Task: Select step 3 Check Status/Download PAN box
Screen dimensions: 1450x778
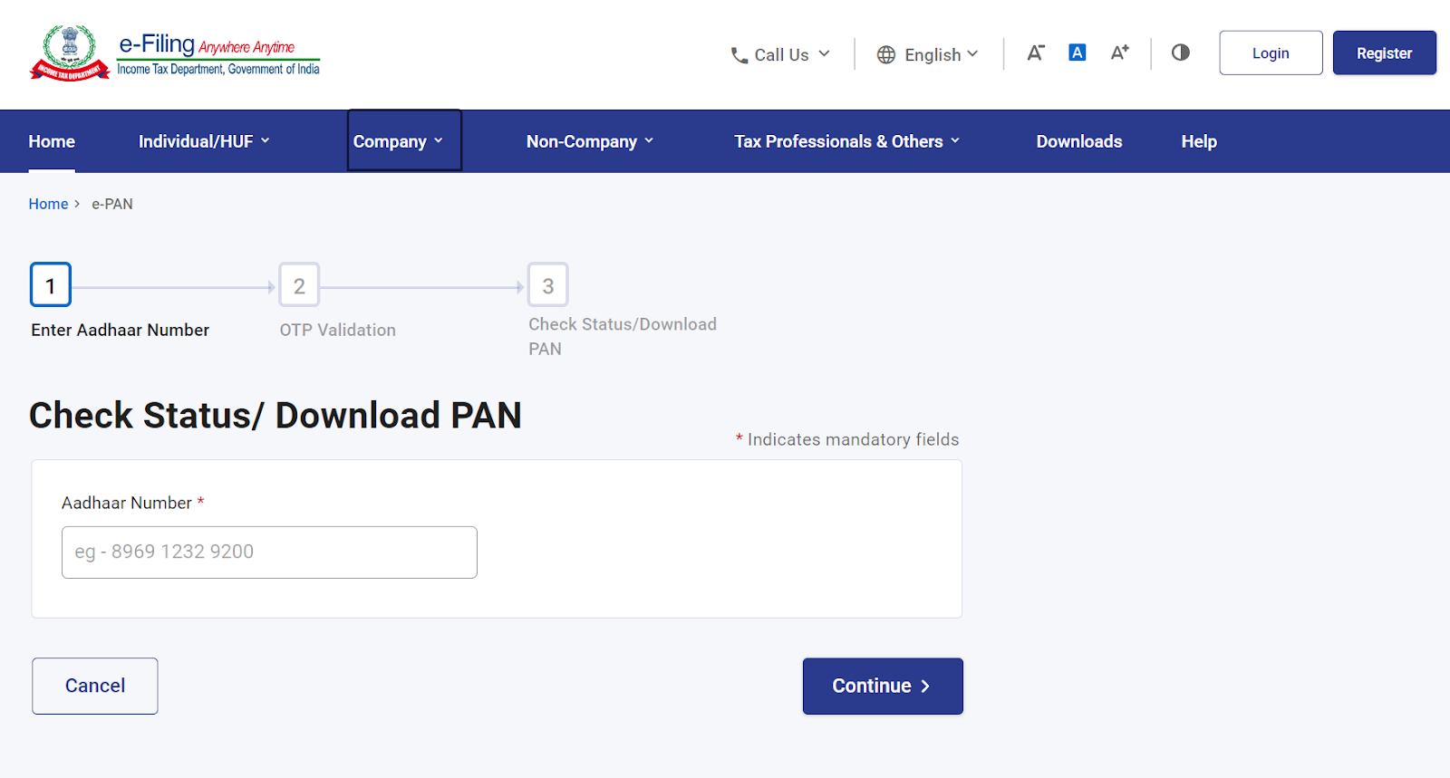Action: (548, 285)
